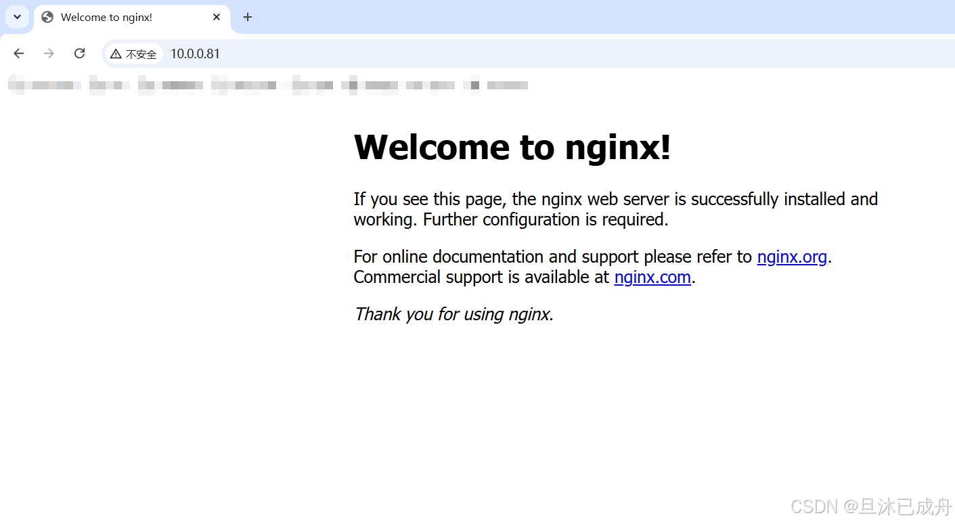Image resolution: width=955 pixels, height=524 pixels.
Task: Go forward with the forward arrow
Action: click(49, 53)
